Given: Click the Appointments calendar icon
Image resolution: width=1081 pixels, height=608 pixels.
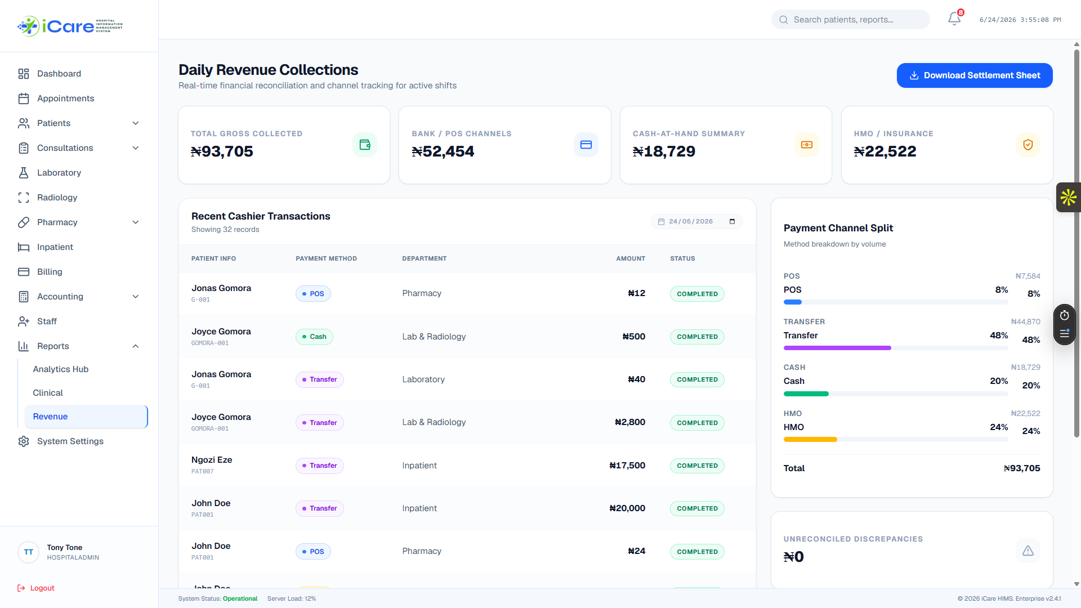Looking at the screenshot, I should (x=24, y=99).
